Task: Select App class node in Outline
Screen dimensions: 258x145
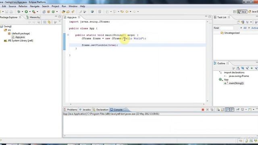Action: click(226, 80)
